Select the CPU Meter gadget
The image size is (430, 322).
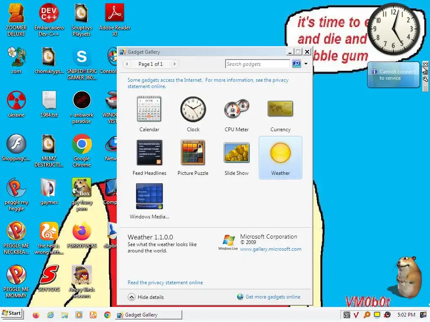(x=237, y=114)
